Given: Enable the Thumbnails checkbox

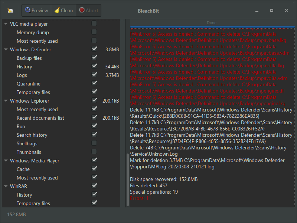Looking at the screenshot, I should pos(94,152).
